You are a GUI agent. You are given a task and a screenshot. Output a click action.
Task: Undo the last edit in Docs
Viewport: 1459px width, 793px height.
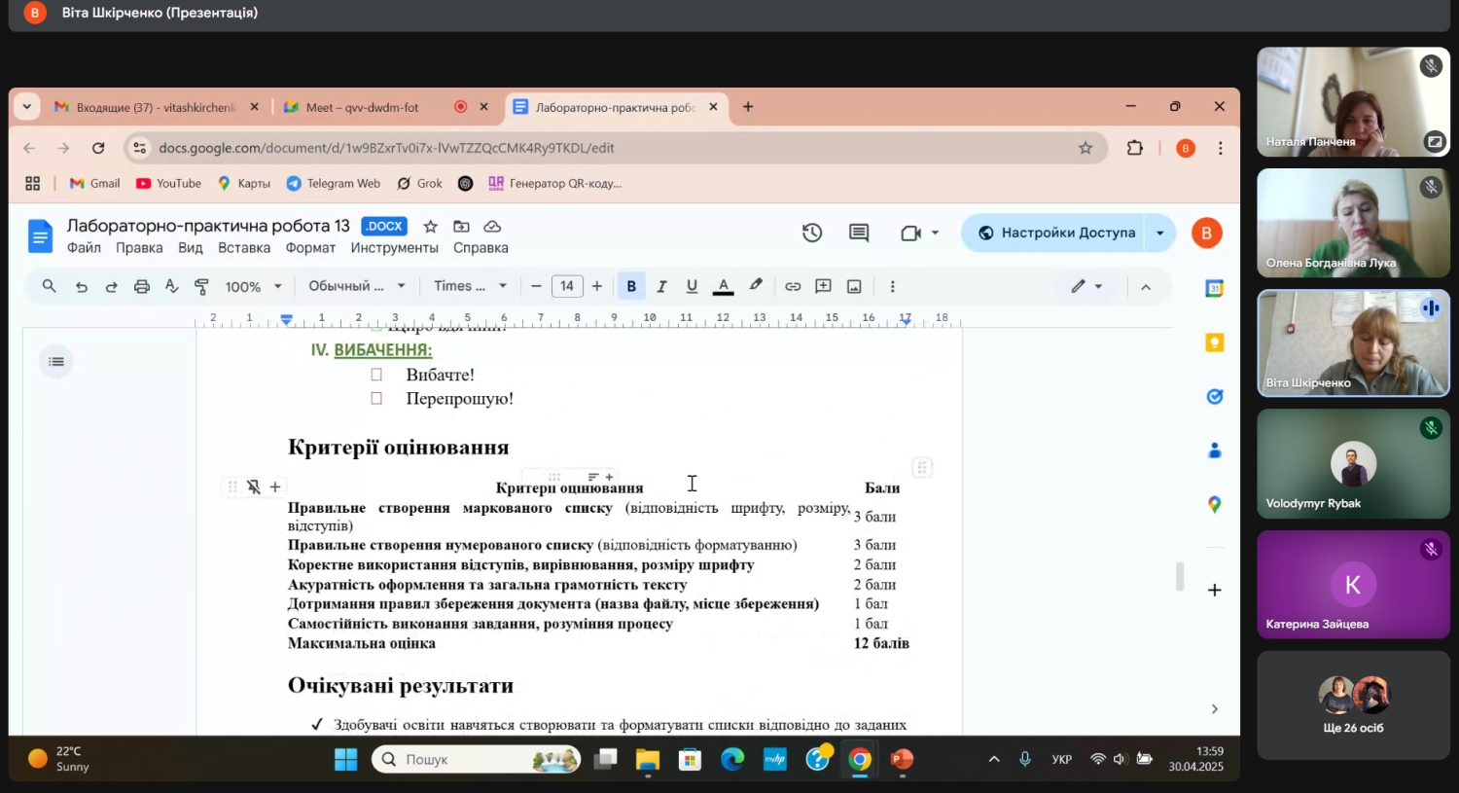pos(82,286)
